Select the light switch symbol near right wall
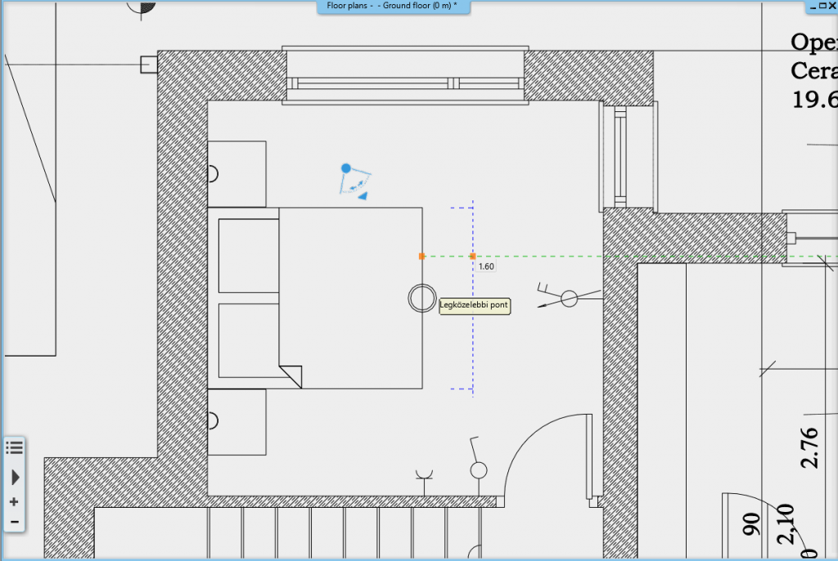Viewport: 838px width, 561px height. (568, 298)
